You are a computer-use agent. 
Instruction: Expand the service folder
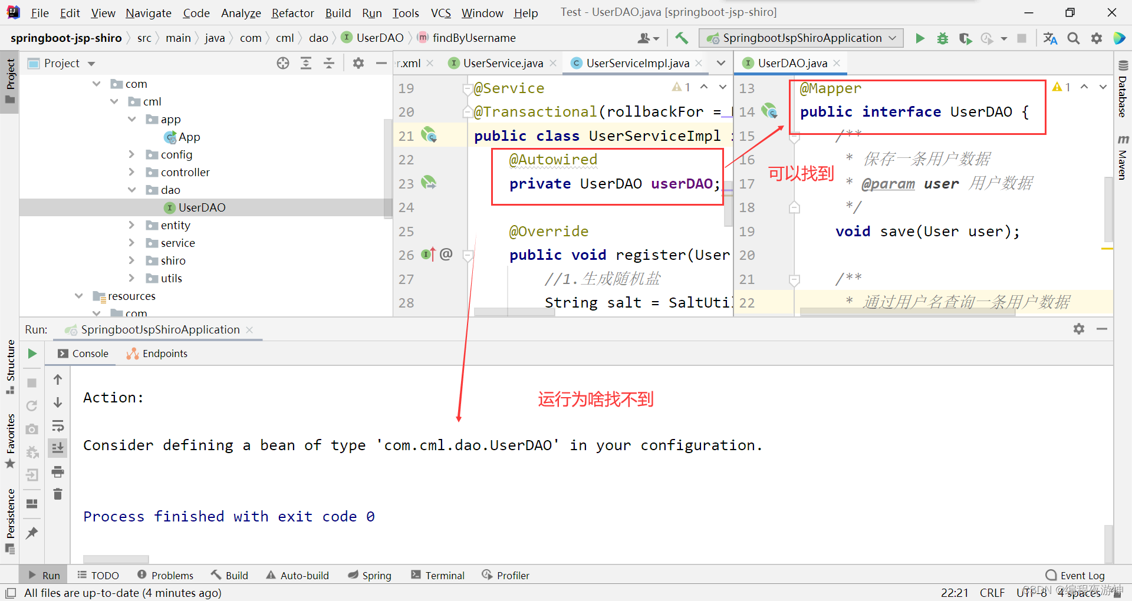[x=132, y=243]
